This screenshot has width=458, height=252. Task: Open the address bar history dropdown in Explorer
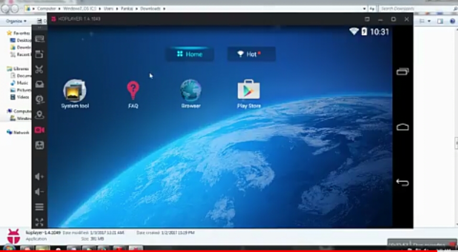(365, 8)
